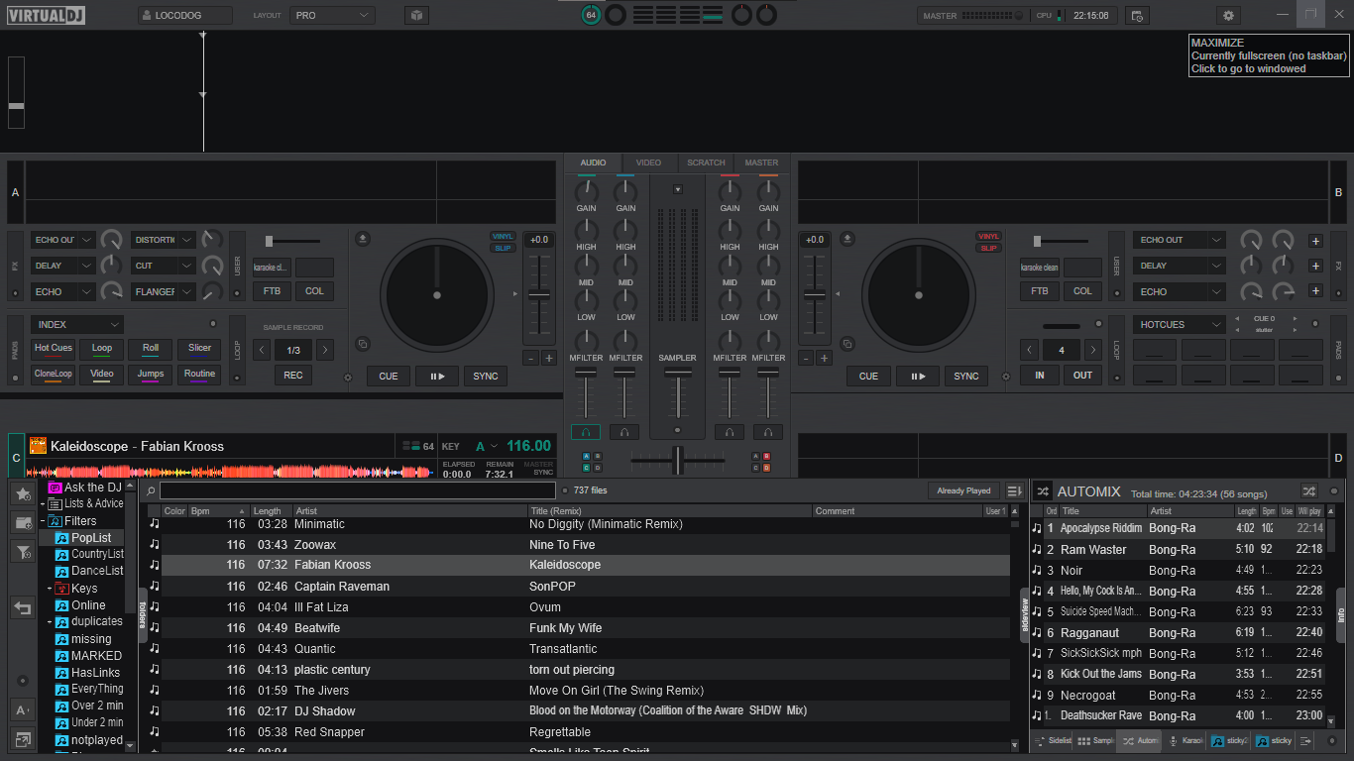
Task: Enable headphone cue on second mixer channel
Action: pos(624,432)
